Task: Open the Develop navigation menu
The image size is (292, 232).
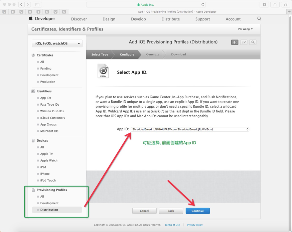Action: point(138,19)
